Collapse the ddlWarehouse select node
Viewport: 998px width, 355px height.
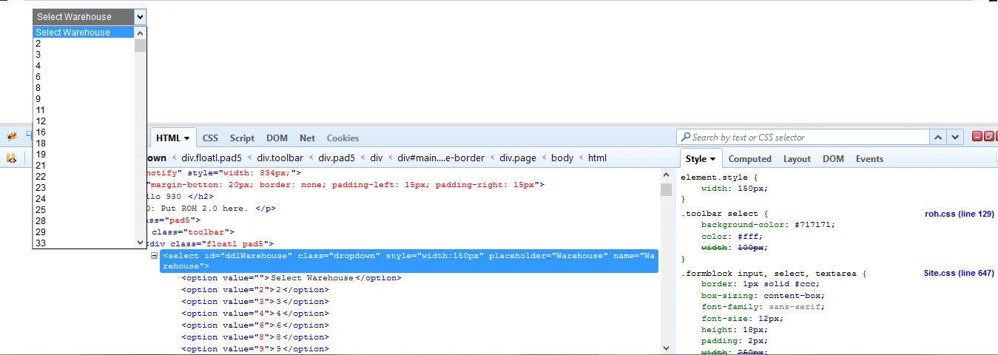154,256
